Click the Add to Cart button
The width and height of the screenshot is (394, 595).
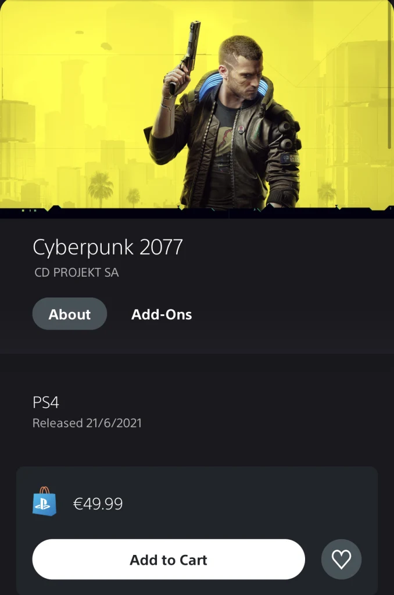coord(169,560)
